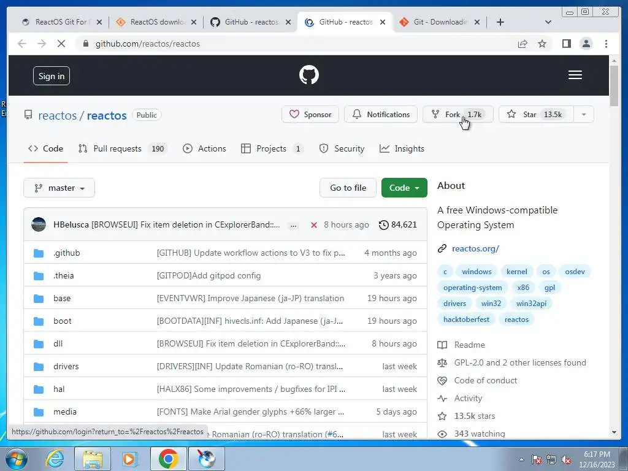Click the taskbar clock showing 6:17 PM
The width and height of the screenshot is (628, 471).
coord(596,459)
